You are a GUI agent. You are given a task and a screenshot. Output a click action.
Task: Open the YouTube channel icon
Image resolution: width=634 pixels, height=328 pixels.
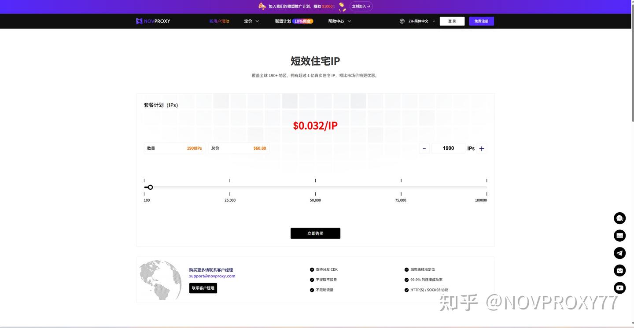pyautogui.click(x=619, y=287)
